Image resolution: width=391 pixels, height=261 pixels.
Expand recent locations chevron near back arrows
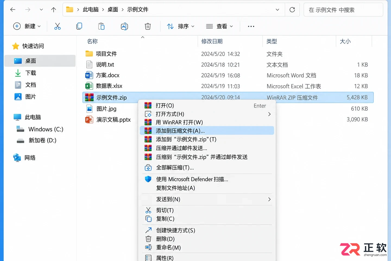pos(41,10)
